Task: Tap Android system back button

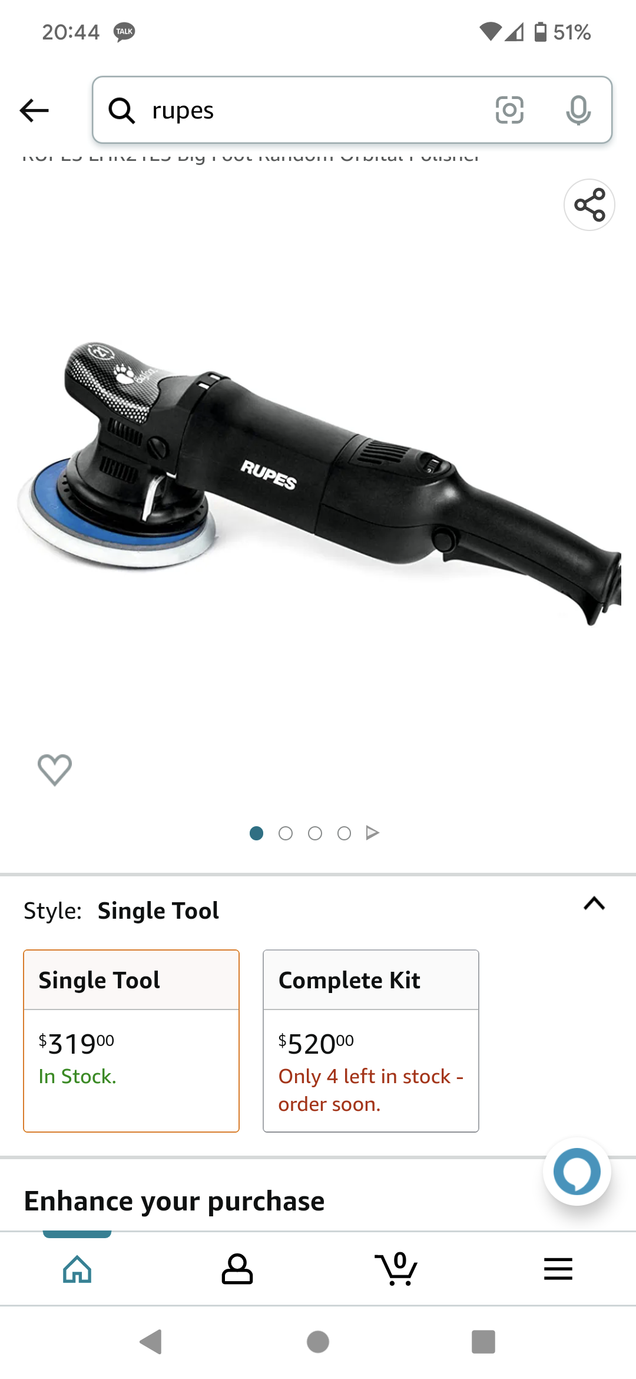Action: [x=152, y=1342]
